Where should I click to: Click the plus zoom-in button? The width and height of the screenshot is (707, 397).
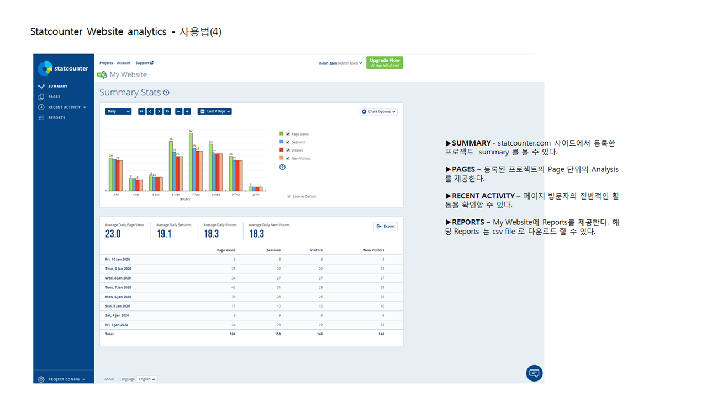pos(187,111)
